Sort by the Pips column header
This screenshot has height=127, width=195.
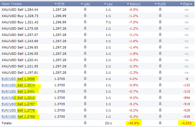coord(186,4)
